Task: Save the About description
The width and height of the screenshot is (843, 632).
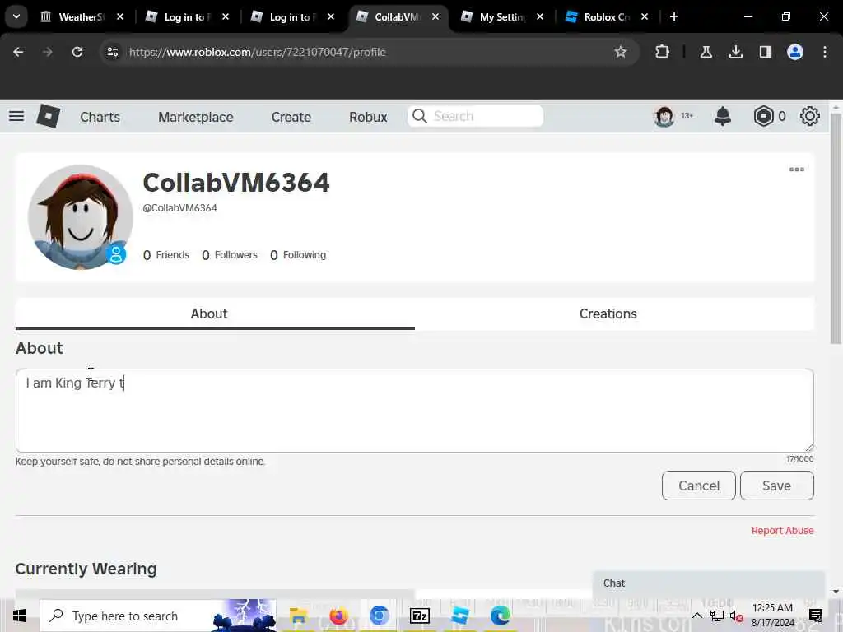Action: tap(776, 486)
